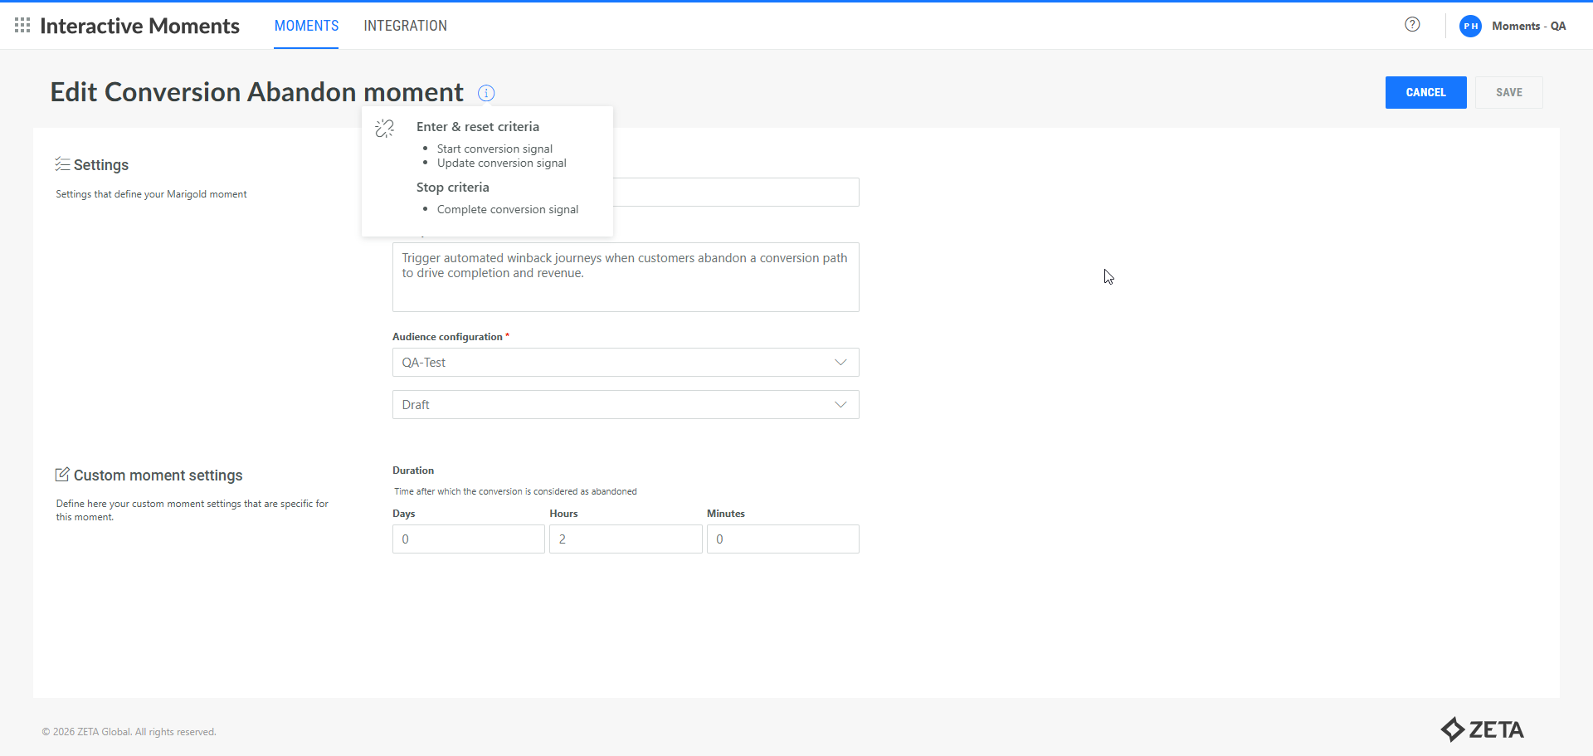This screenshot has width=1593, height=756.
Task: Select the Hours duration field
Action: (625, 539)
